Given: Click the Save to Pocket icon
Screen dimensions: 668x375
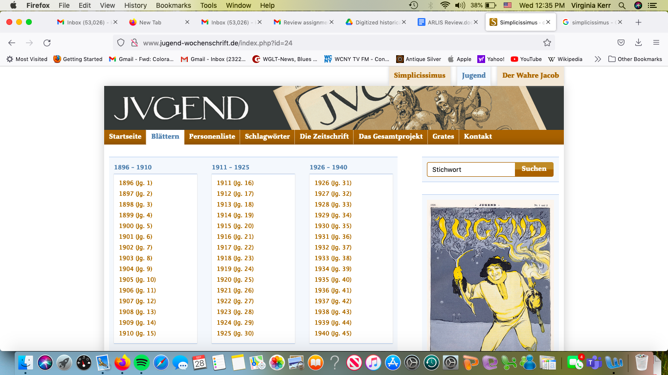Looking at the screenshot, I should [621, 43].
